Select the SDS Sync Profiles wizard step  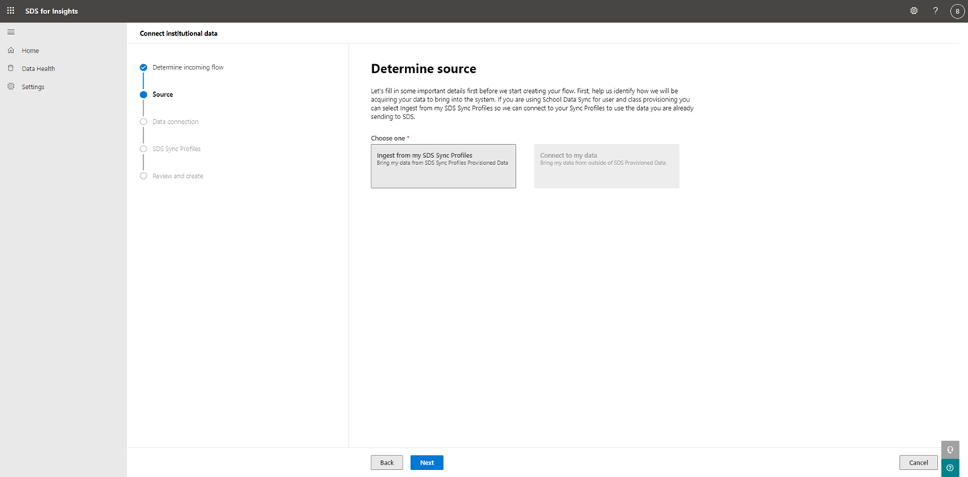[177, 149]
